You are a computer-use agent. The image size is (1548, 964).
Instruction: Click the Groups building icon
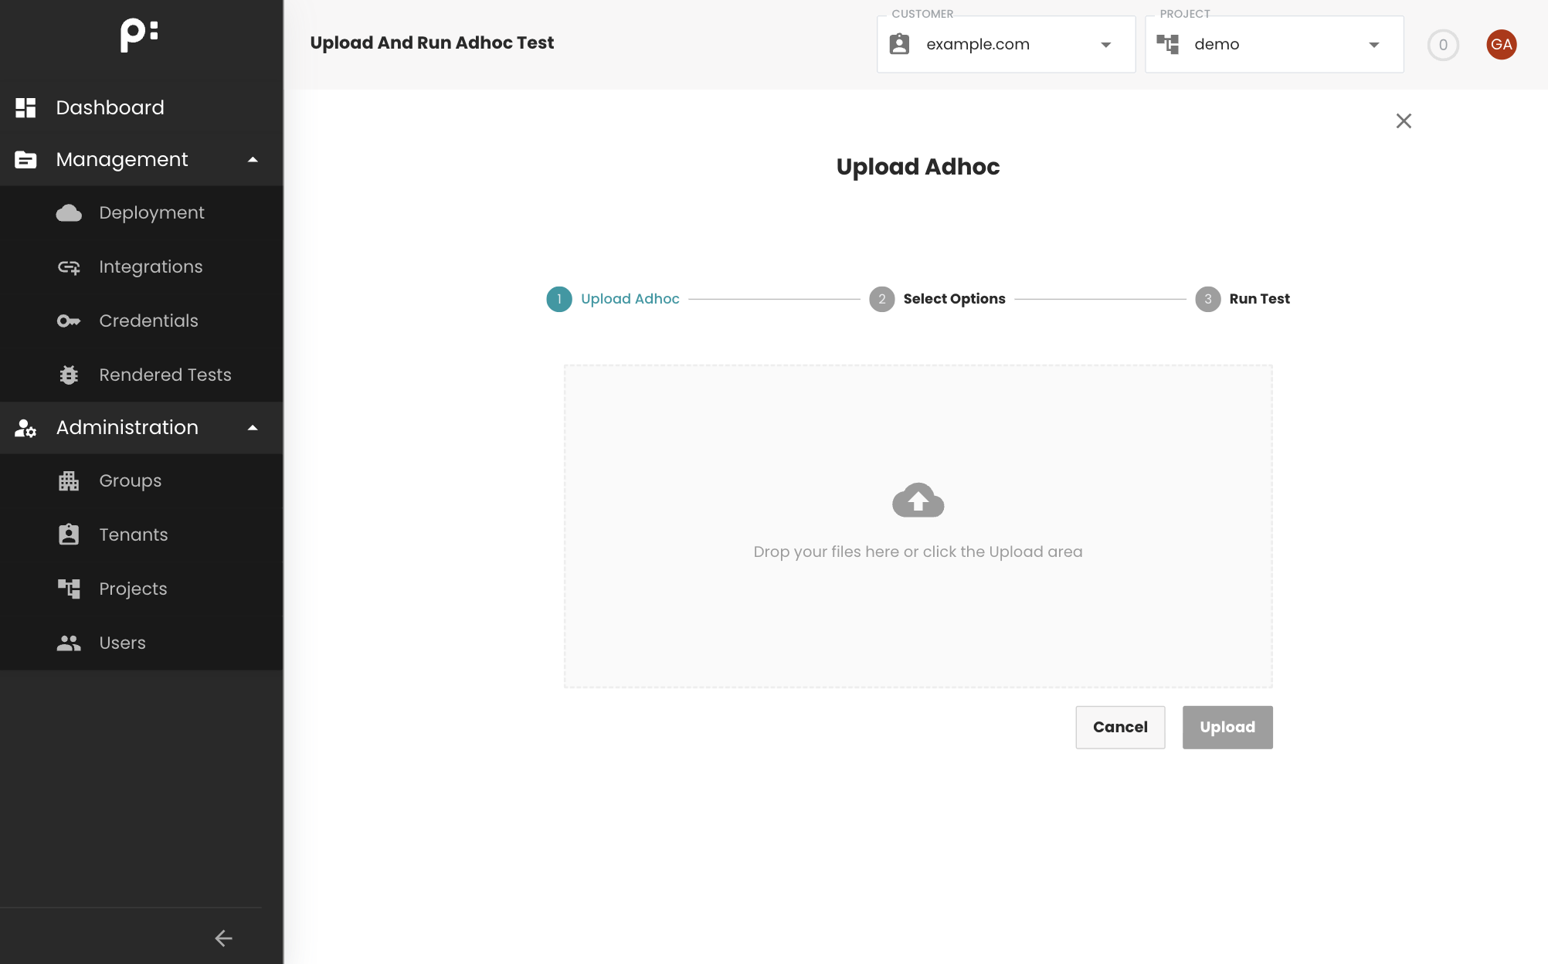(x=69, y=480)
